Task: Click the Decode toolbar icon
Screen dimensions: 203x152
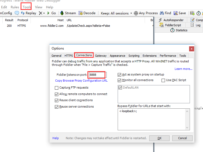Action: click(x=81, y=13)
